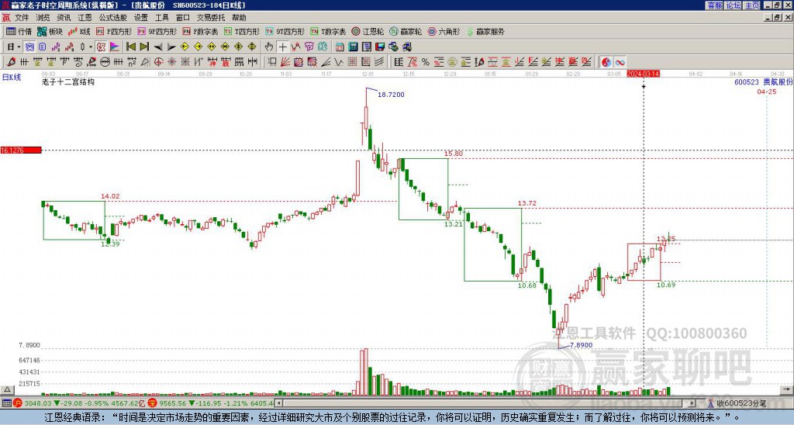Image resolution: width=794 pixels, height=425 pixels.
Task: Open the 江恩轮 tool
Action: [x=368, y=31]
